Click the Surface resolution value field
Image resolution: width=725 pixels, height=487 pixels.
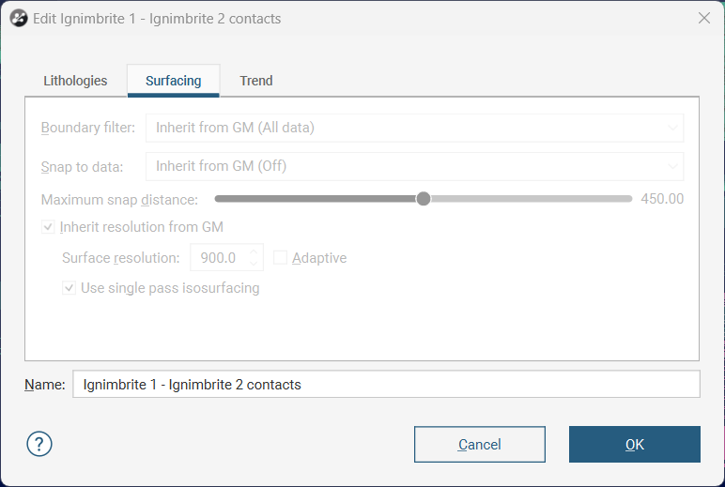pos(220,258)
